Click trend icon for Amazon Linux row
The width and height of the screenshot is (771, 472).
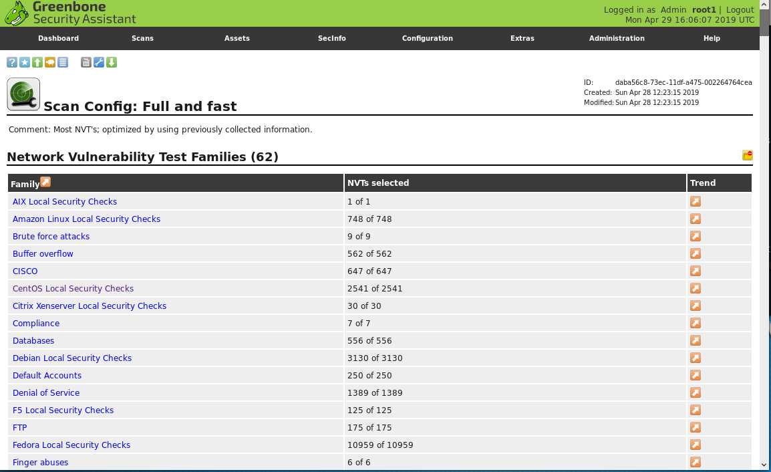tap(696, 219)
